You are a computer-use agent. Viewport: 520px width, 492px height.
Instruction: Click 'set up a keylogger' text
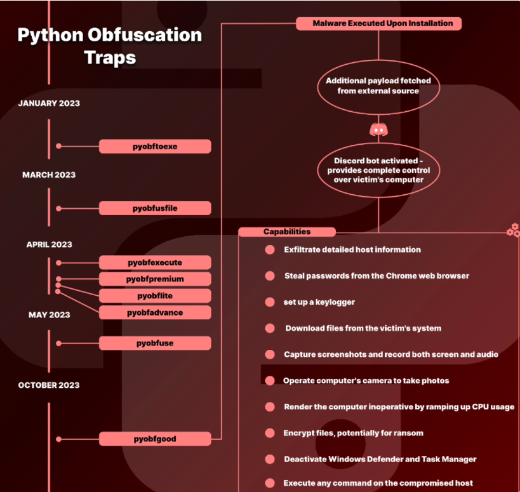click(x=319, y=302)
